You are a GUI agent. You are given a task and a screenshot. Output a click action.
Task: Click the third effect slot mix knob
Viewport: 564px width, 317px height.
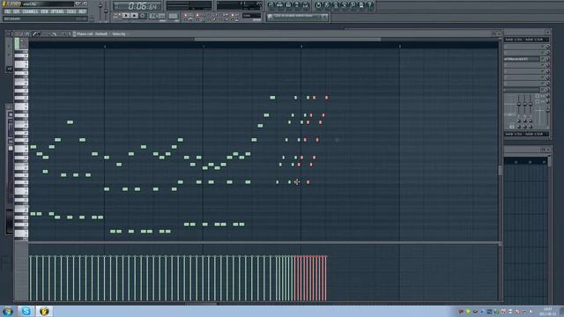[548, 59]
